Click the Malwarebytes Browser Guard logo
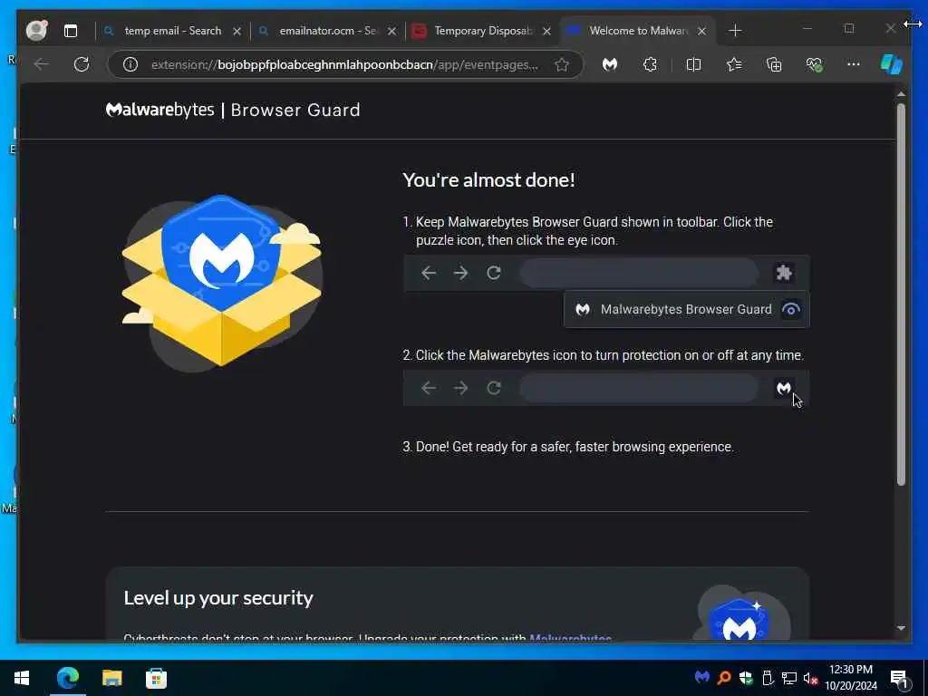The width and height of the screenshot is (928, 696). point(233,110)
